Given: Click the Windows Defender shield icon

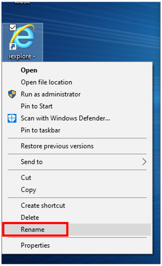Looking at the screenshot, I should [12, 118].
